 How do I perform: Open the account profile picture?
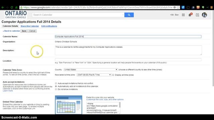pos(204,15)
